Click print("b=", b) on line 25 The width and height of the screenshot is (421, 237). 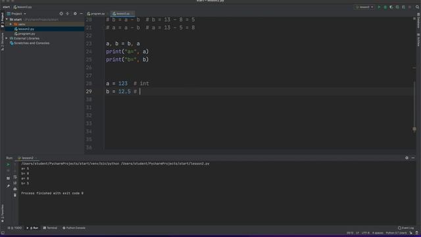tap(127, 60)
